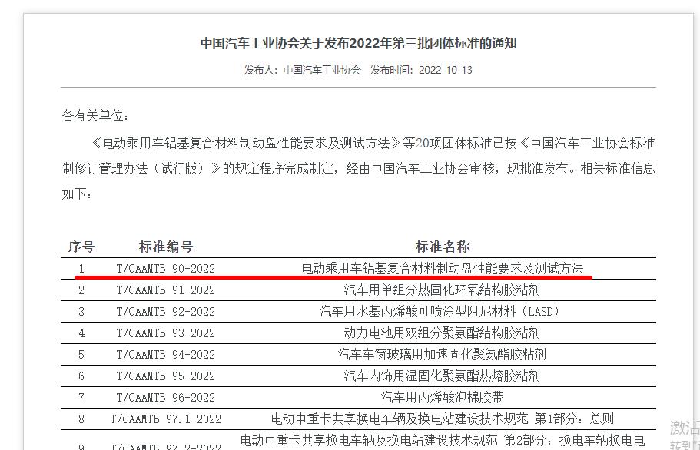Image resolution: width=700 pixels, height=450 pixels.
Task: Click standard code T/CAAMTB 90-2022
Action: pos(165,269)
